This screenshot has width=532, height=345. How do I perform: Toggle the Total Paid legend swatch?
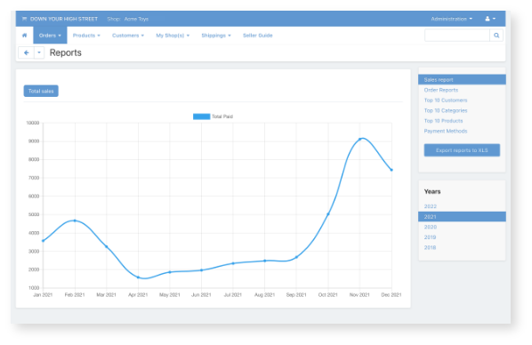tap(201, 116)
